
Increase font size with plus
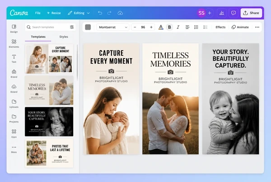[x=151, y=27]
